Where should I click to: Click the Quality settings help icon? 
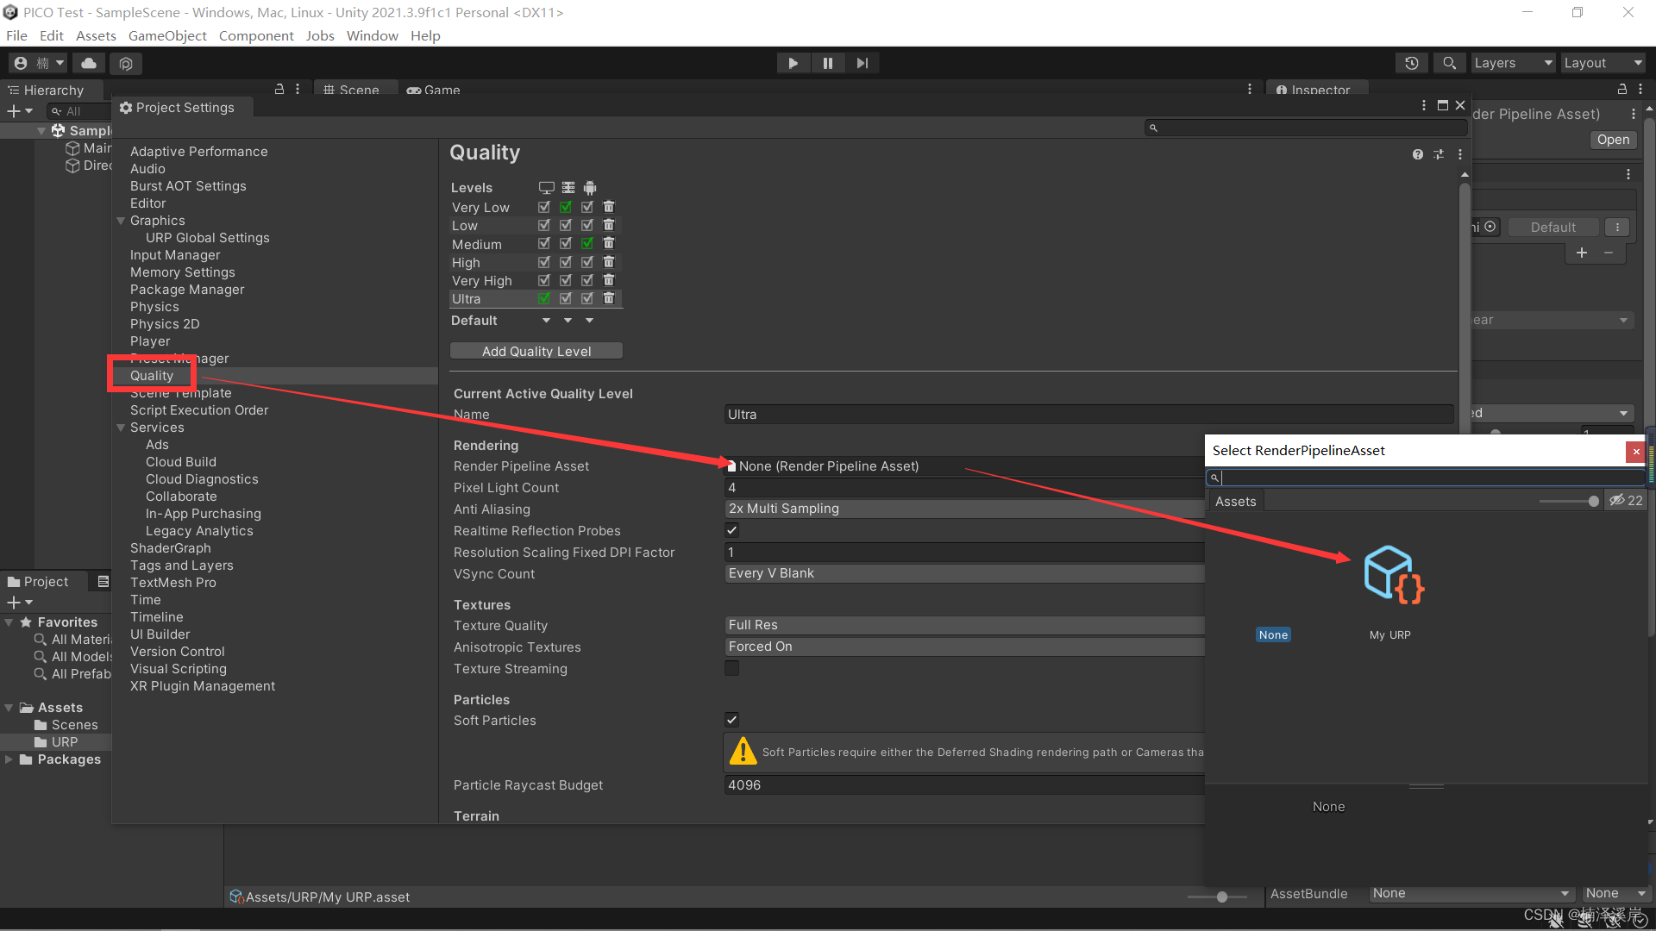point(1417,154)
